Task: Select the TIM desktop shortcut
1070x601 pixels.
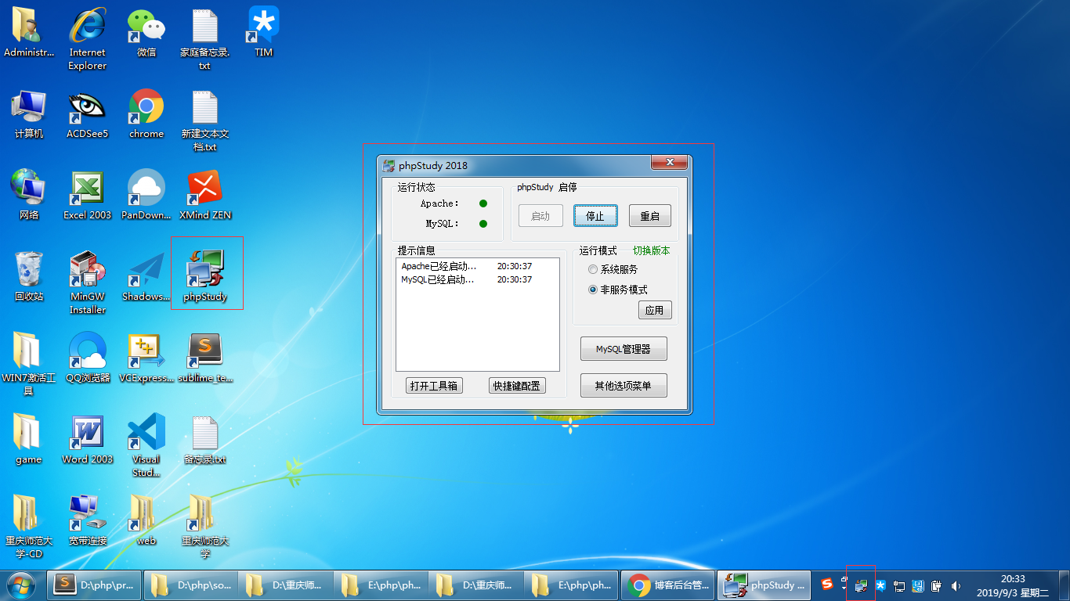Action: click(x=263, y=31)
